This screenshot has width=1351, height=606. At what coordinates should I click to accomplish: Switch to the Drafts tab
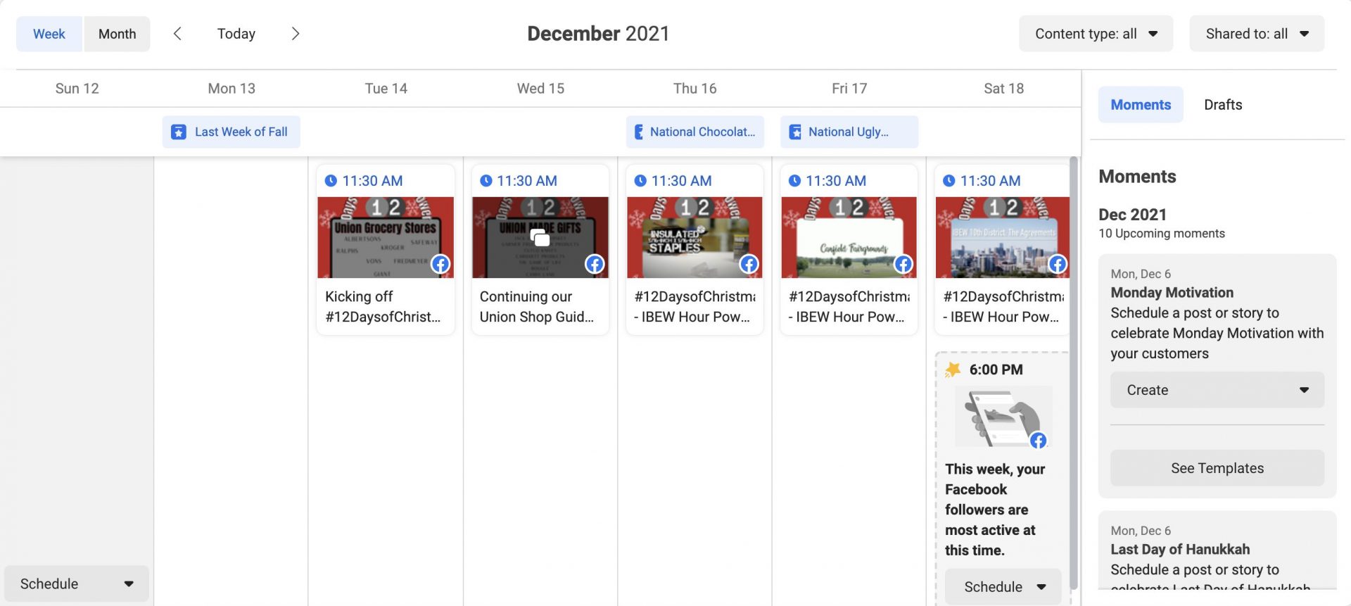(1222, 105)
